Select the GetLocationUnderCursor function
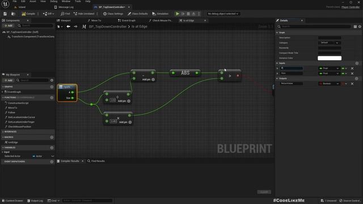 point(22,117)
